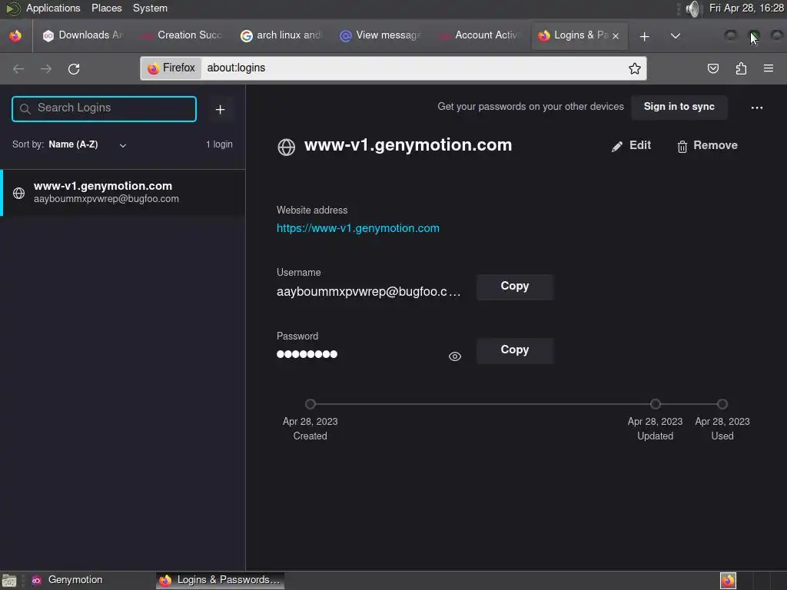Viewport: 787px width, 590px height.
Task: Go back to the previous page
Action: [18, 68]
